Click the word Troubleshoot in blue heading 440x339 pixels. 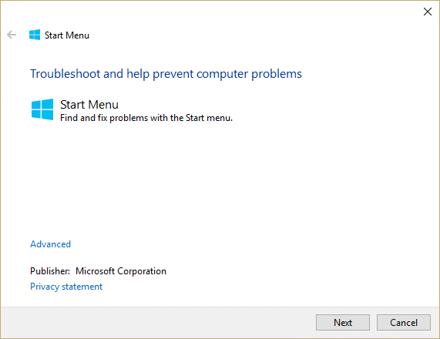coord(65,74)
